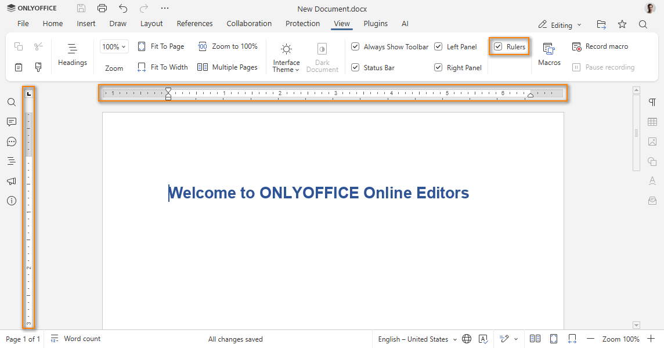Click the Print icon

(x=102, y=8)
